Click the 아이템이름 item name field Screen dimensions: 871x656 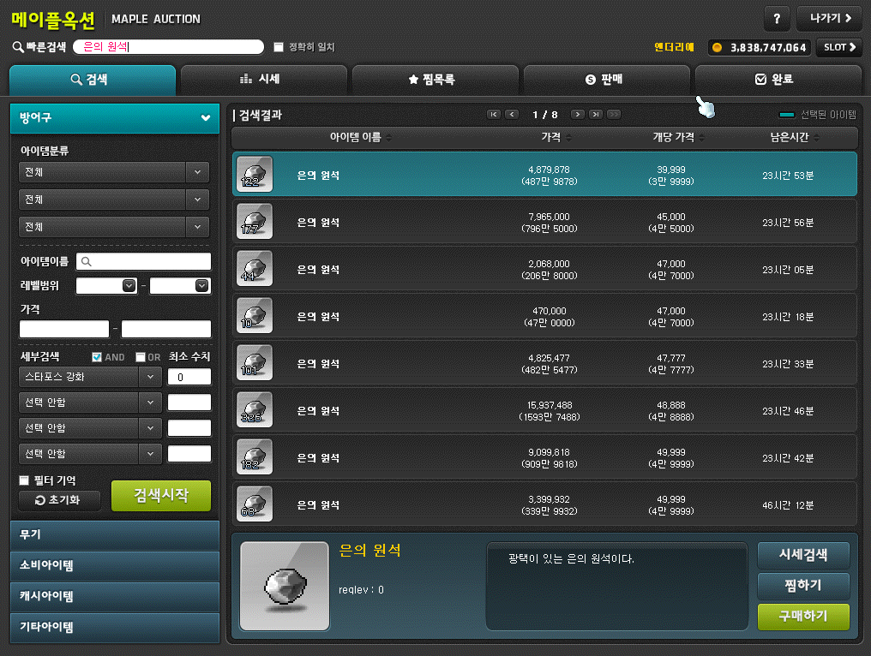pos(143,261)
